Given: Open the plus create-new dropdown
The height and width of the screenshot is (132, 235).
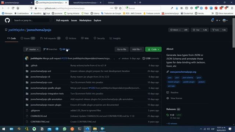Looking at the screenshot, I should click(218, 21).
